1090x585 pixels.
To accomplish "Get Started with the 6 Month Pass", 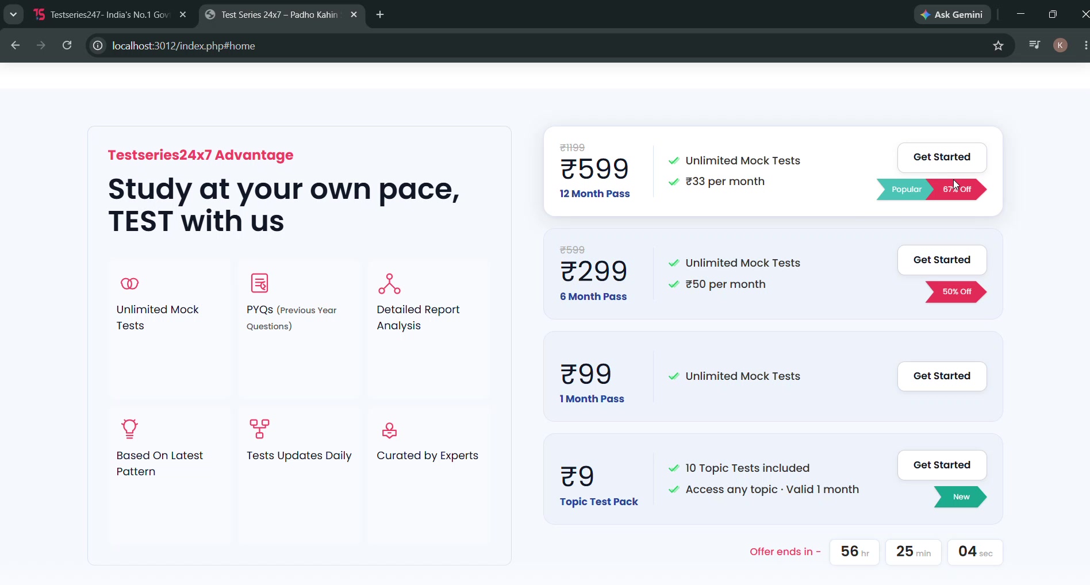I will (942, 260).
